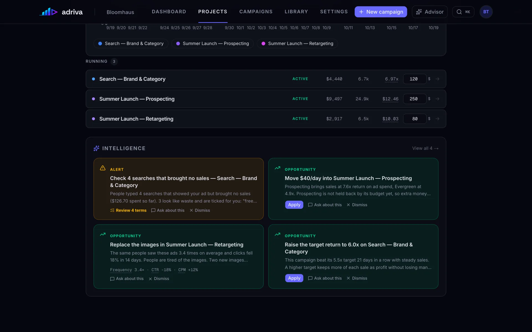The height and width of the screenshot is (332, 532).
Task: Open View all 4 intelligence link
Action: point(425,148)
